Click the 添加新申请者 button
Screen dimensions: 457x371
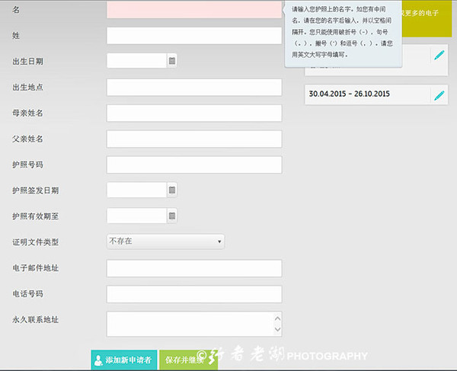(x=124, y=360)
